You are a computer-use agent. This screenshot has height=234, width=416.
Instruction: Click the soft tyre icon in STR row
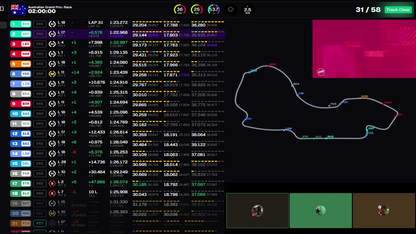pos(52,184)
